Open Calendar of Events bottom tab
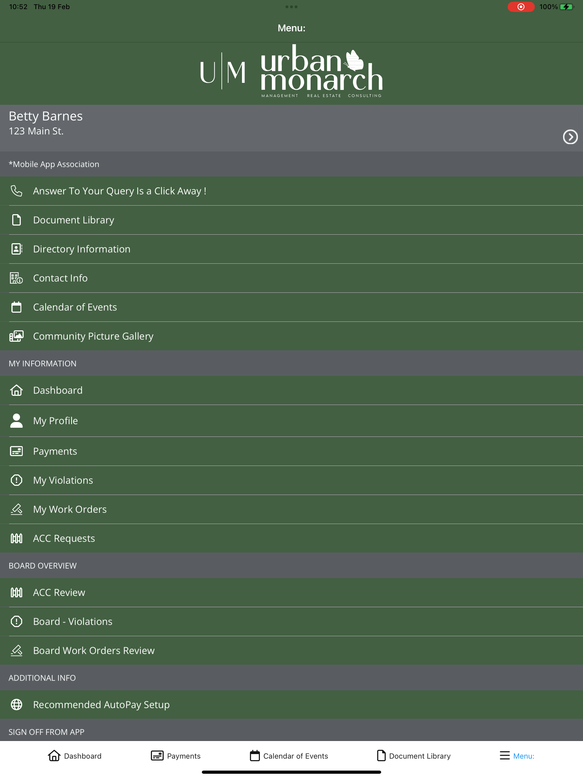This screenshot has width=583, height=778. [x=289, y=756]
